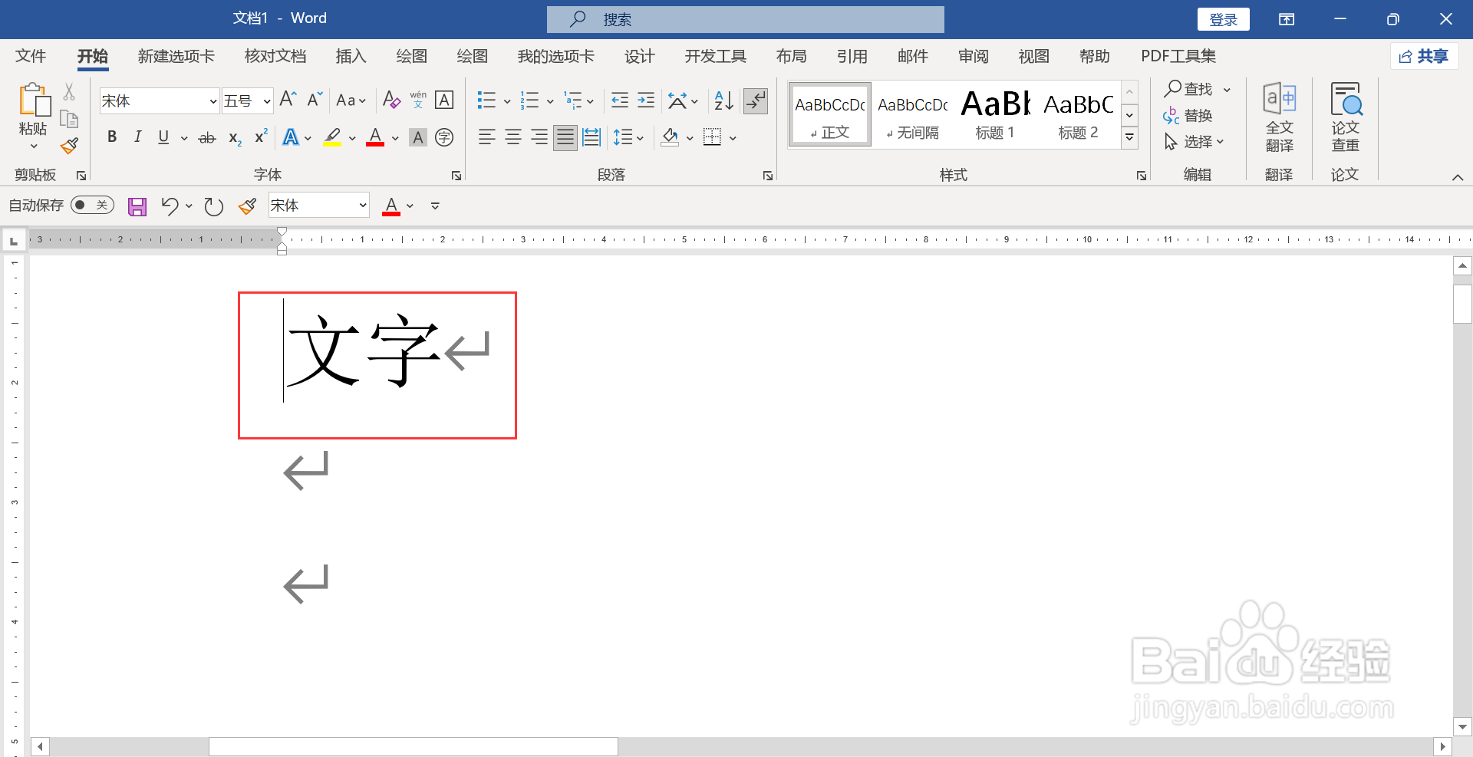This screenshot has height=757, width=1473.
Task: Toggle justified alignment button
Action: [565, 137]
